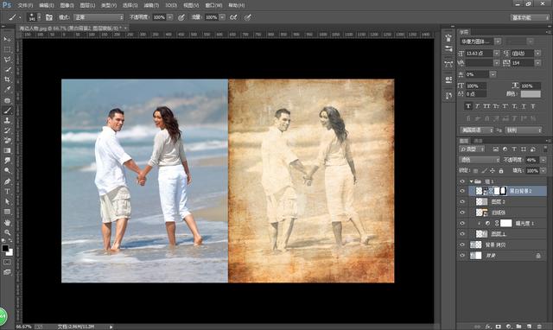The image size is (553, 330).
Task: Select the Rectangular Marquee tool
Action: (x=7, y=49)
